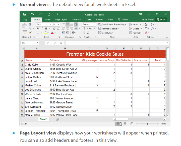Click Increase Indent icon
The image size is (181, 146).
(68, 33)
